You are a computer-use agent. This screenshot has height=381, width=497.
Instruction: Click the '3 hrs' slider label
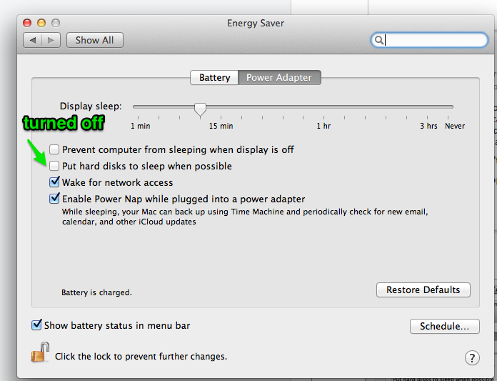tap(428, 126)
